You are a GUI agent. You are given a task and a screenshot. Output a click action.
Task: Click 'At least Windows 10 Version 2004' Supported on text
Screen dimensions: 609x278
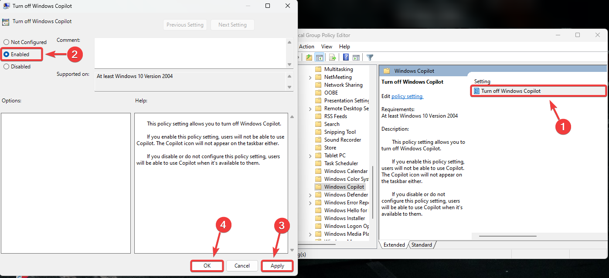[135, 76]
